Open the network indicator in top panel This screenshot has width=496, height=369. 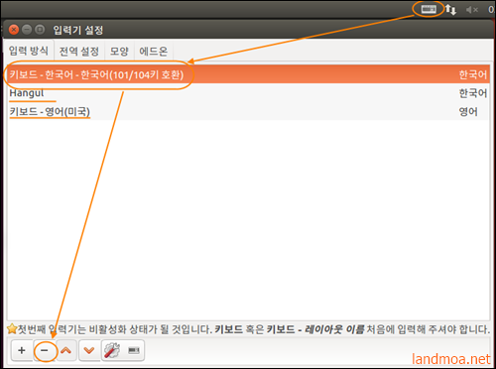coord(450,10)
